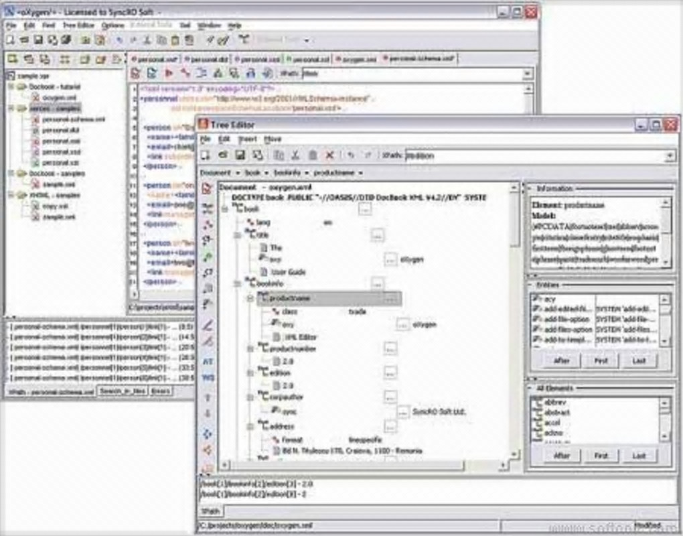Click New document icon in oXygen main toolbar

[x=10, y=40]
